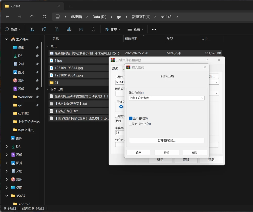
Task: Close the 压缩文件名和参数 dialog
Action: click(x=219, y=60)
